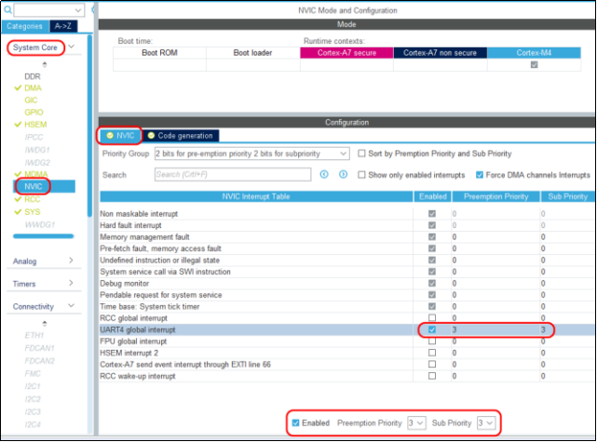Select Hard fault interrupt row

click(x=347, y=225)
